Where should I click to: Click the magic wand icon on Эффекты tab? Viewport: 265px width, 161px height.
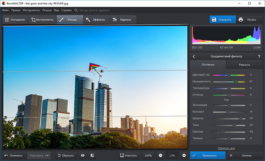click(x=88, y=20)
